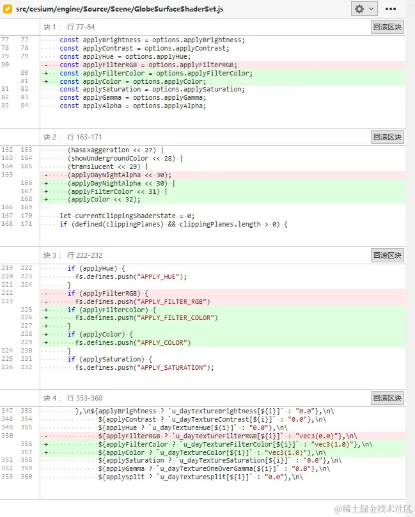Select header text 块 3: 行 222-232
This screenshot has width=415, height=517.
click(72, 255)
